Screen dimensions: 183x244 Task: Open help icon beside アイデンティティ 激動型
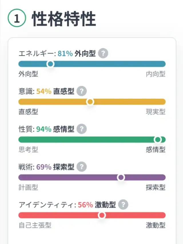pyautogui.click(x=123, y=205)
